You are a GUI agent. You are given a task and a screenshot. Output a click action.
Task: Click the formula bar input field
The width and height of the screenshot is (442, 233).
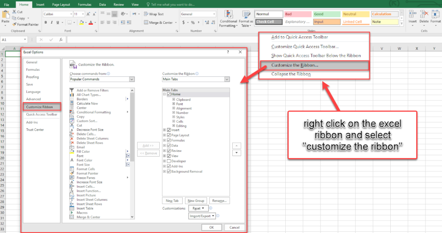(254, 40)
